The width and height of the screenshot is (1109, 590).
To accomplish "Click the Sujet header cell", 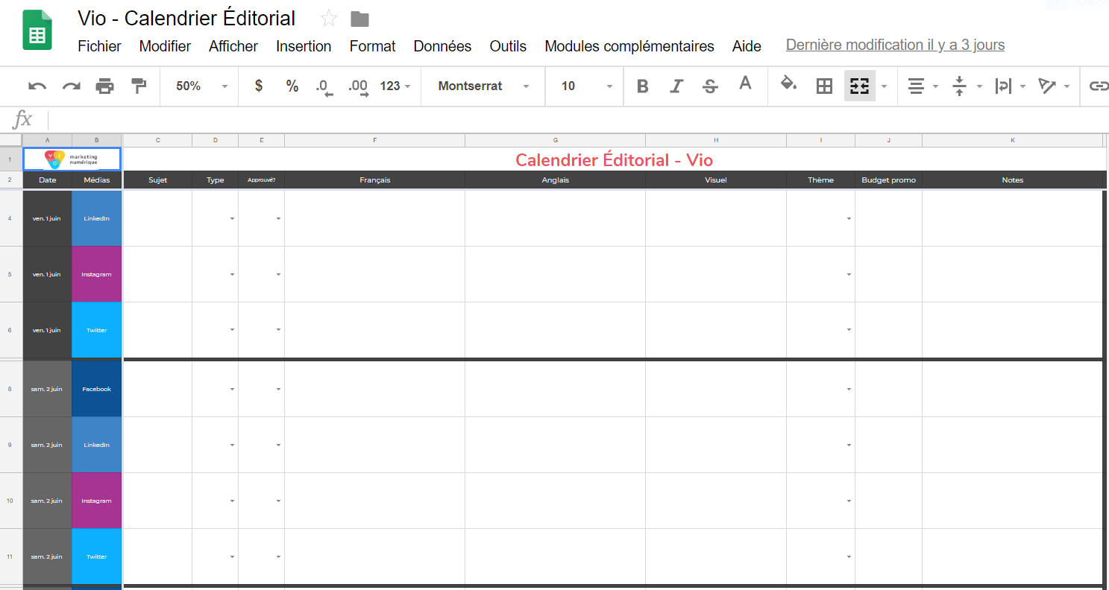I will 157,180.
